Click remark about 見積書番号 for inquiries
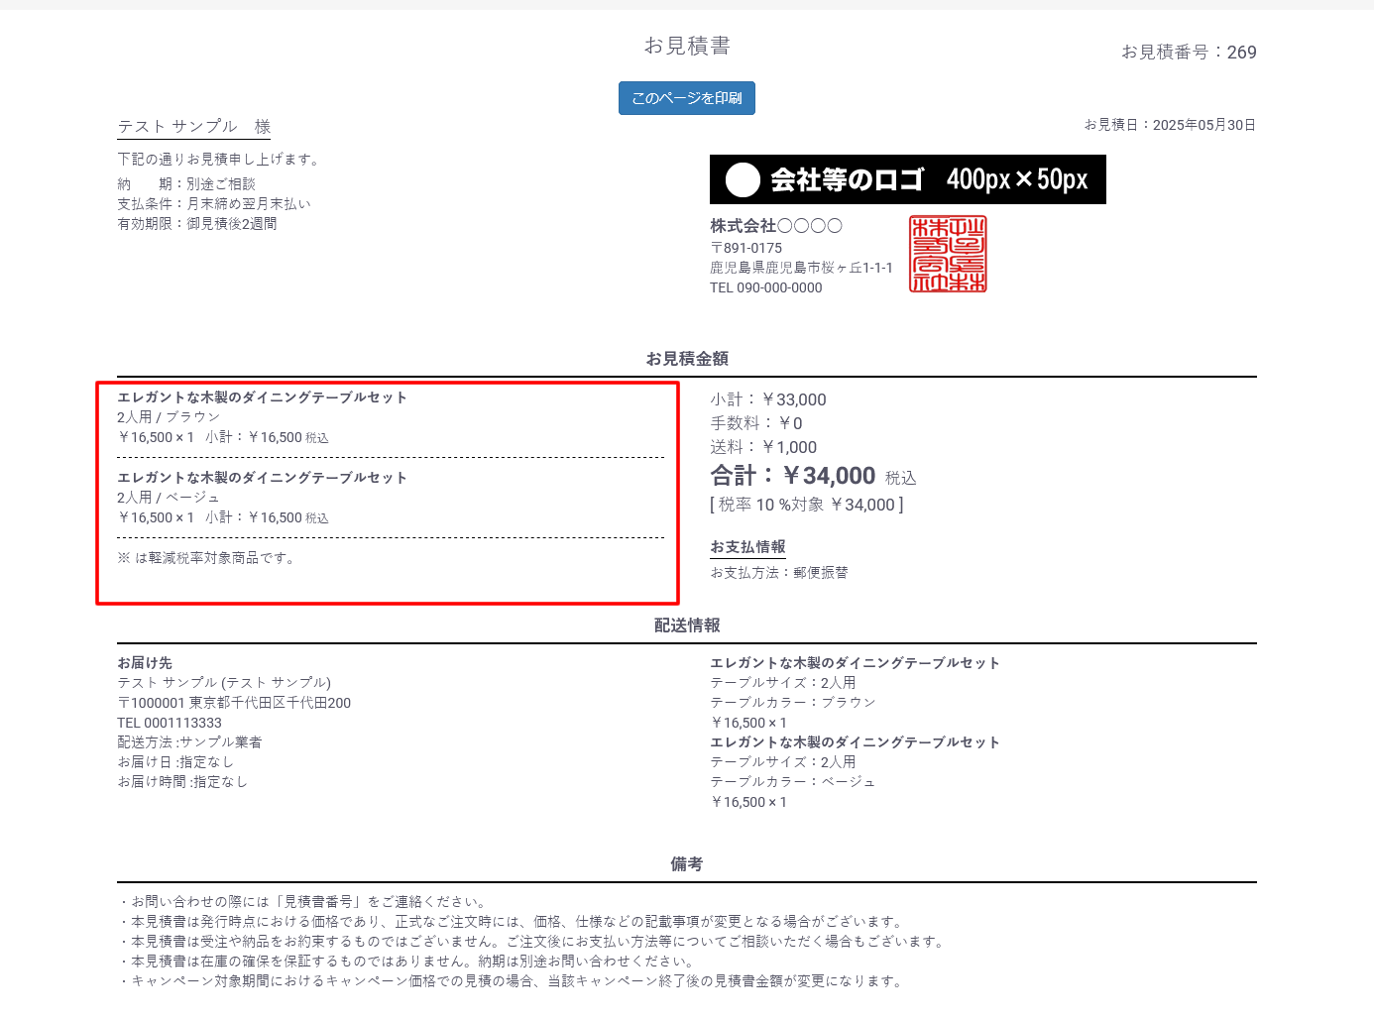 [x=303, y=902]
